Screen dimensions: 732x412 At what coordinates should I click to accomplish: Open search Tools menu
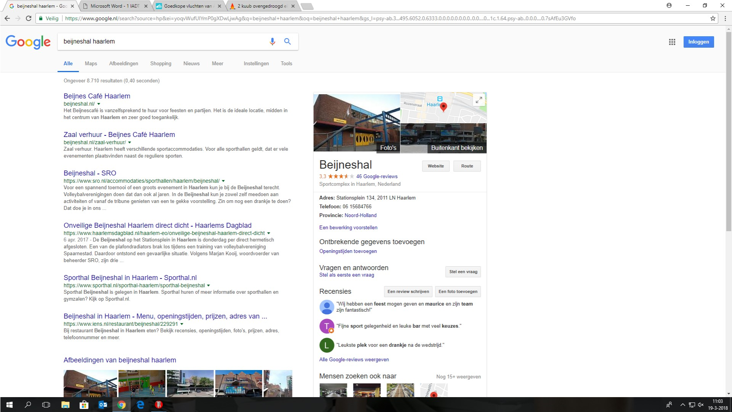pos(286,64)
